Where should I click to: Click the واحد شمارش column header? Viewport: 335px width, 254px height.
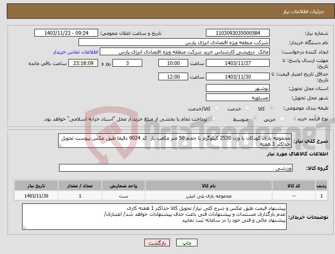click(124, 186)
